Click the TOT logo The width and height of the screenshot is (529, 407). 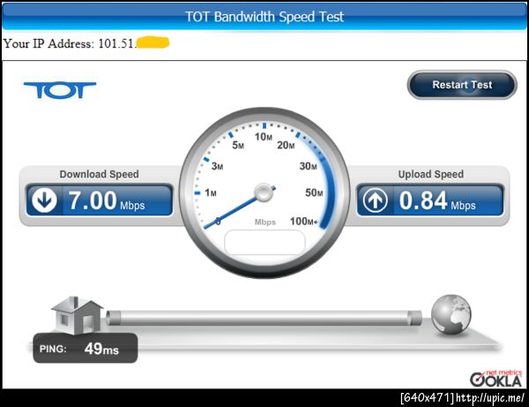tap(60, 90)
